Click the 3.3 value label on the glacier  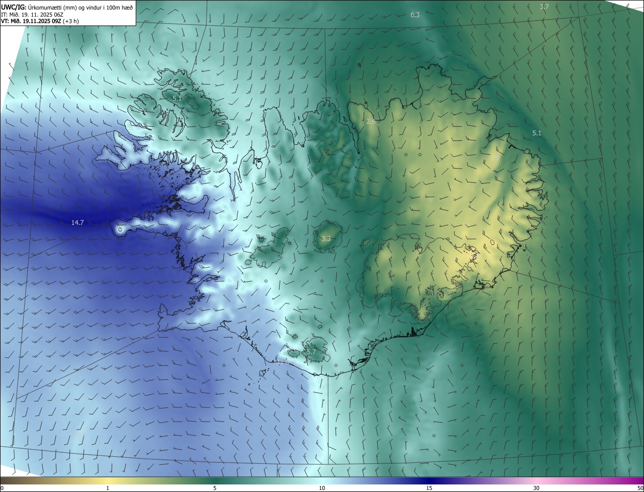point(326,238)
